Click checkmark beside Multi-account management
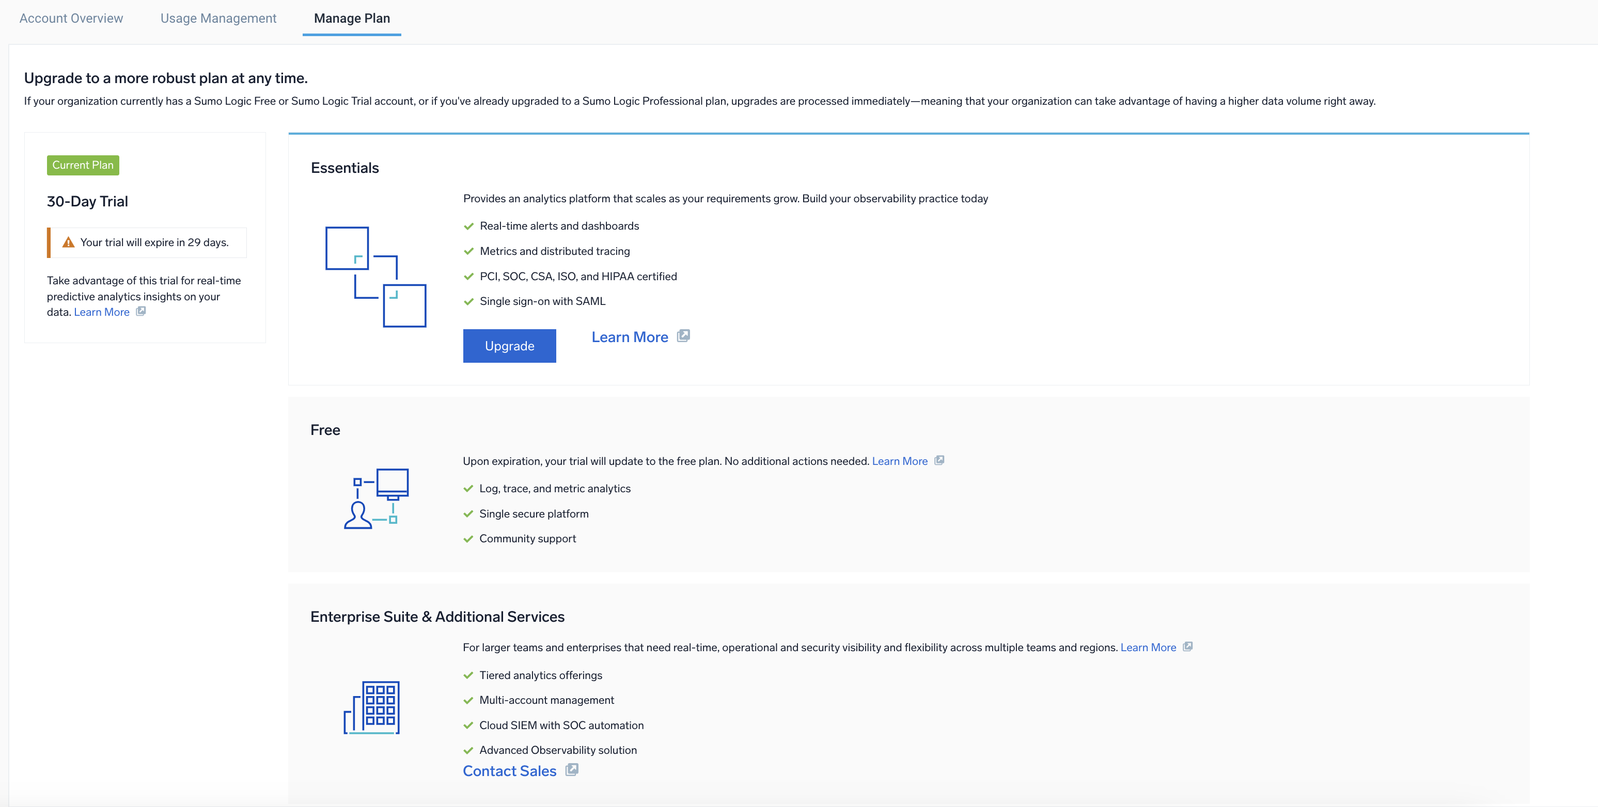The width and height of the screenshot is (1598, 807). [468, 700]
